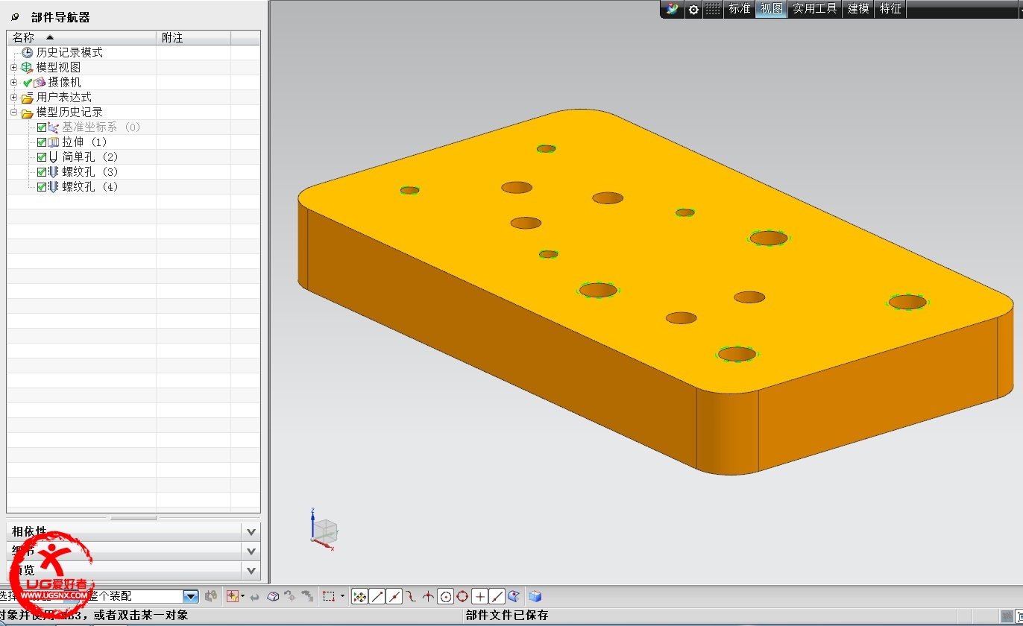Click the blue cube icon at the end of the selection bar
This screenshot has width=1023, height=626.
535,596
